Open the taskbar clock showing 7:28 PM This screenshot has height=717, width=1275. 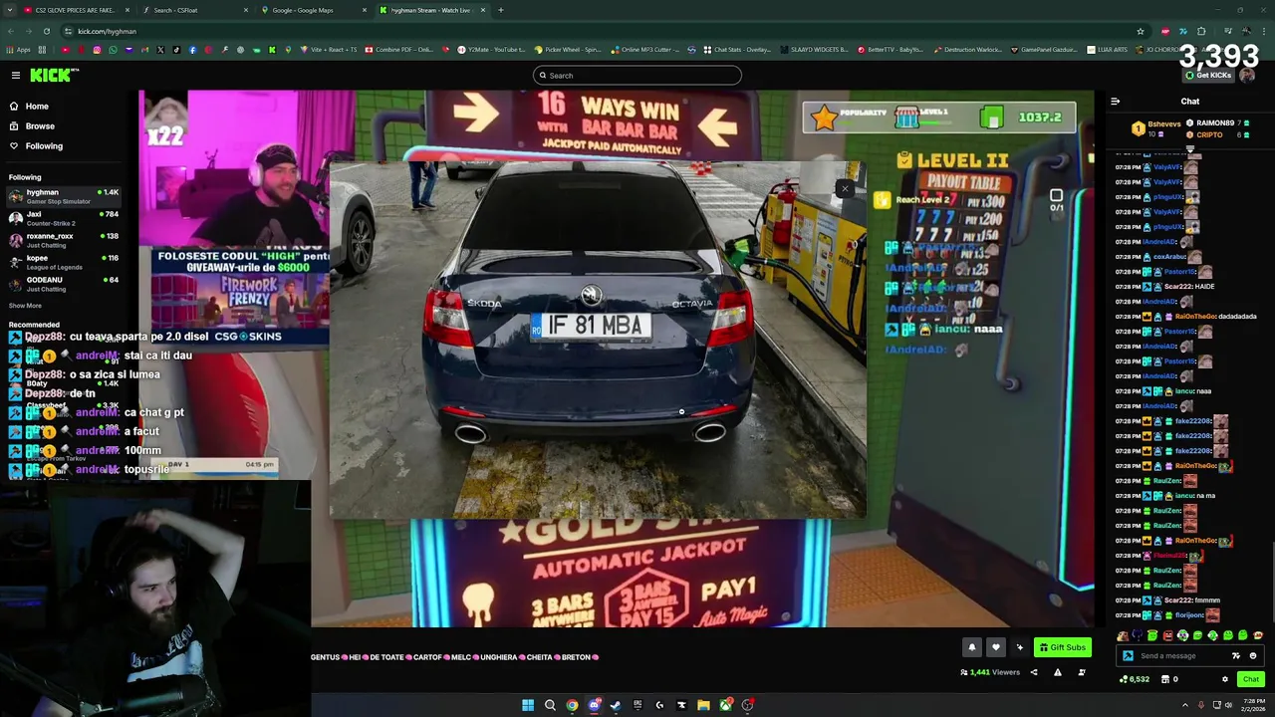[1253, 705]
